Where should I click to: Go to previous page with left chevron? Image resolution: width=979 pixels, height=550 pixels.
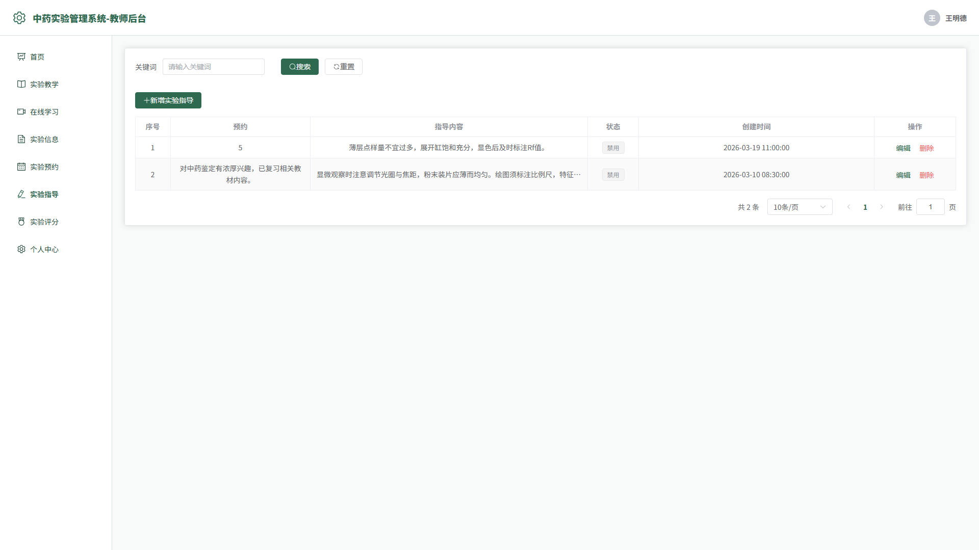(849, 207)
